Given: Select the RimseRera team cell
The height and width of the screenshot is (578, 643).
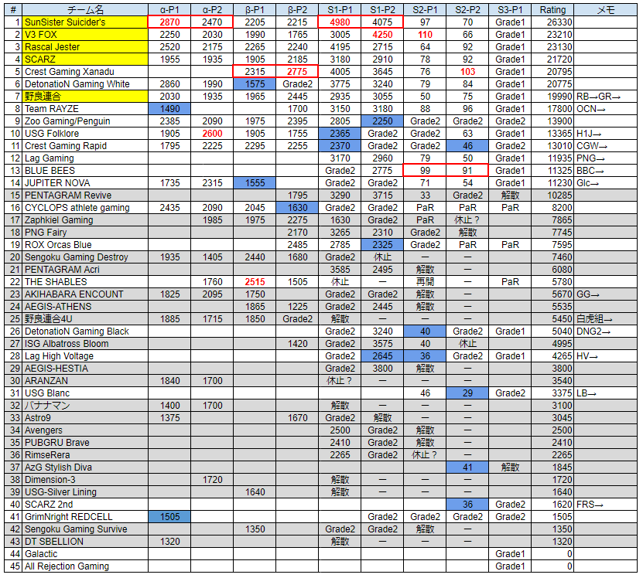Looking at the screenshot, I should click(x=85, y=454).
